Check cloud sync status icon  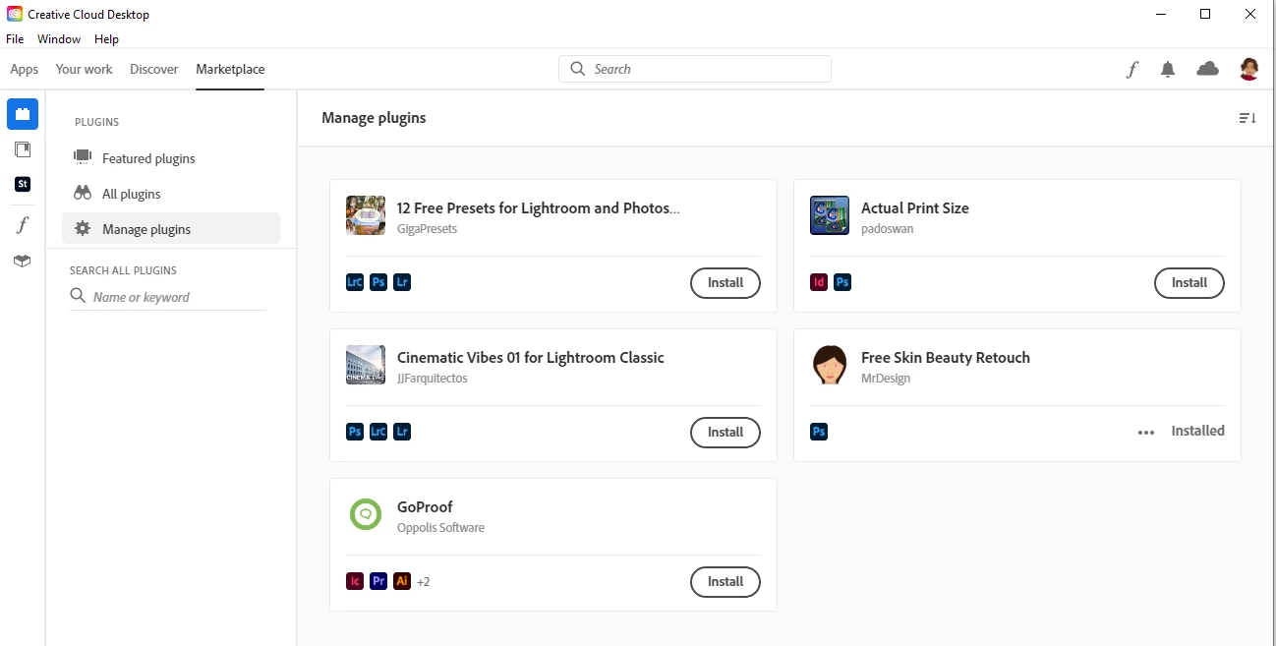click(x=1207, y=69)
